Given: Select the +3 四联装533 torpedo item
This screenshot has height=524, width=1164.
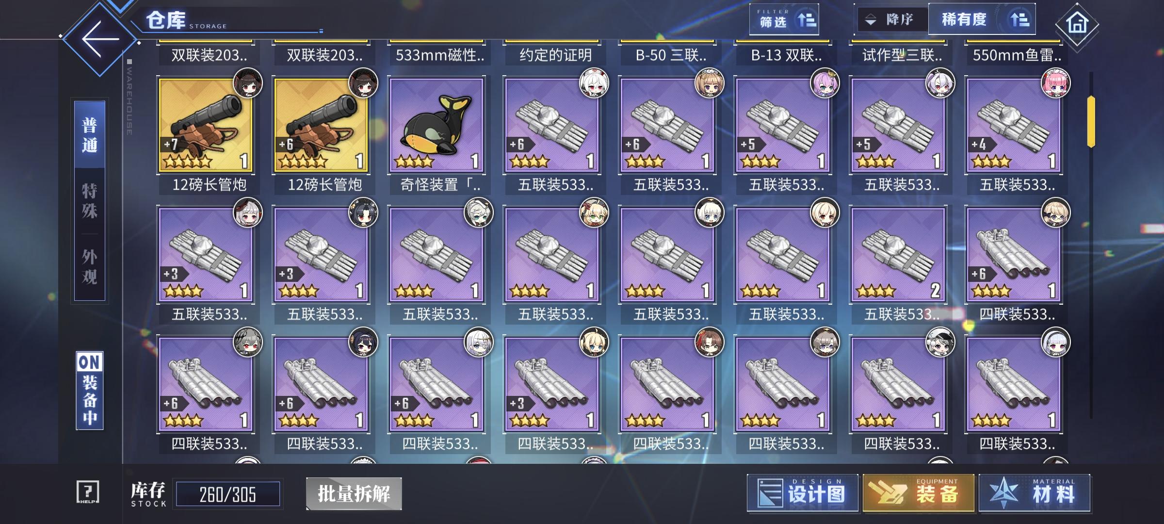Looking at the screenshot, I should [552, 383].
